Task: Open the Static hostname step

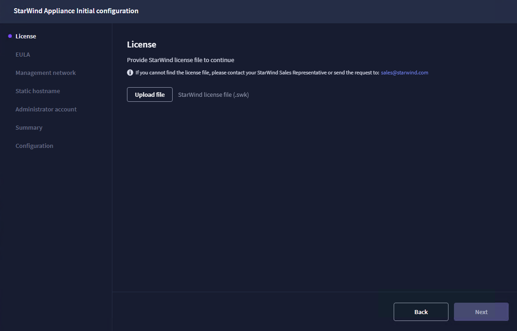Action: 37,91
